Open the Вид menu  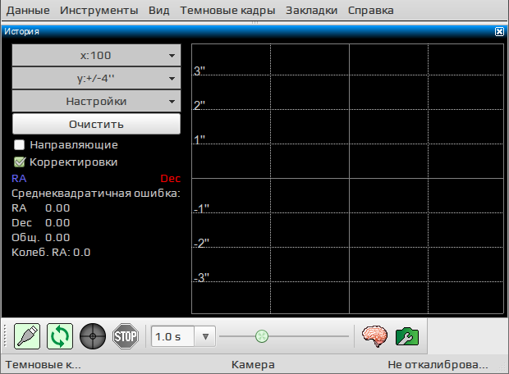click(x=159, y=11)
